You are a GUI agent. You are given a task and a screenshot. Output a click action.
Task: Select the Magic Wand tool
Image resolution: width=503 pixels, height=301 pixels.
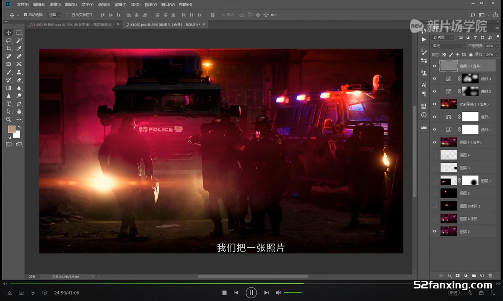[x=19, y=41]
